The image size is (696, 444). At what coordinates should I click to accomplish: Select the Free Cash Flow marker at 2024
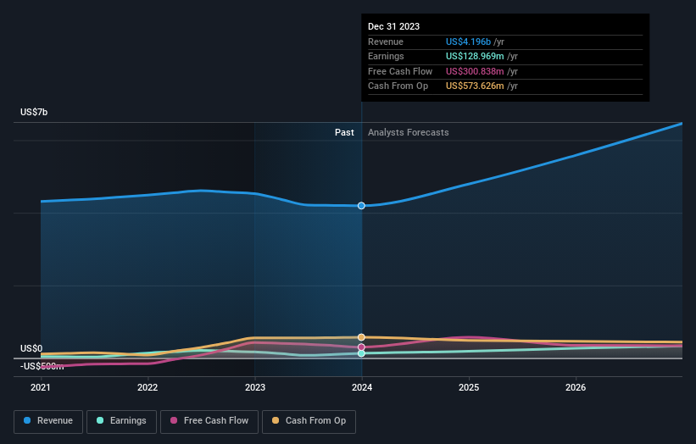coord(361,347)
